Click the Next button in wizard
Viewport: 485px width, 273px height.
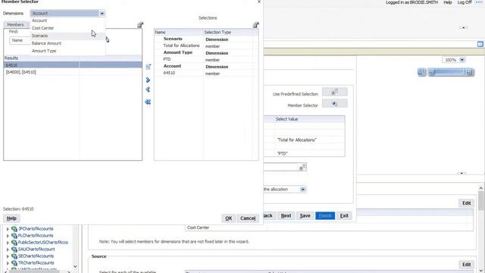[x=286, y=215]
